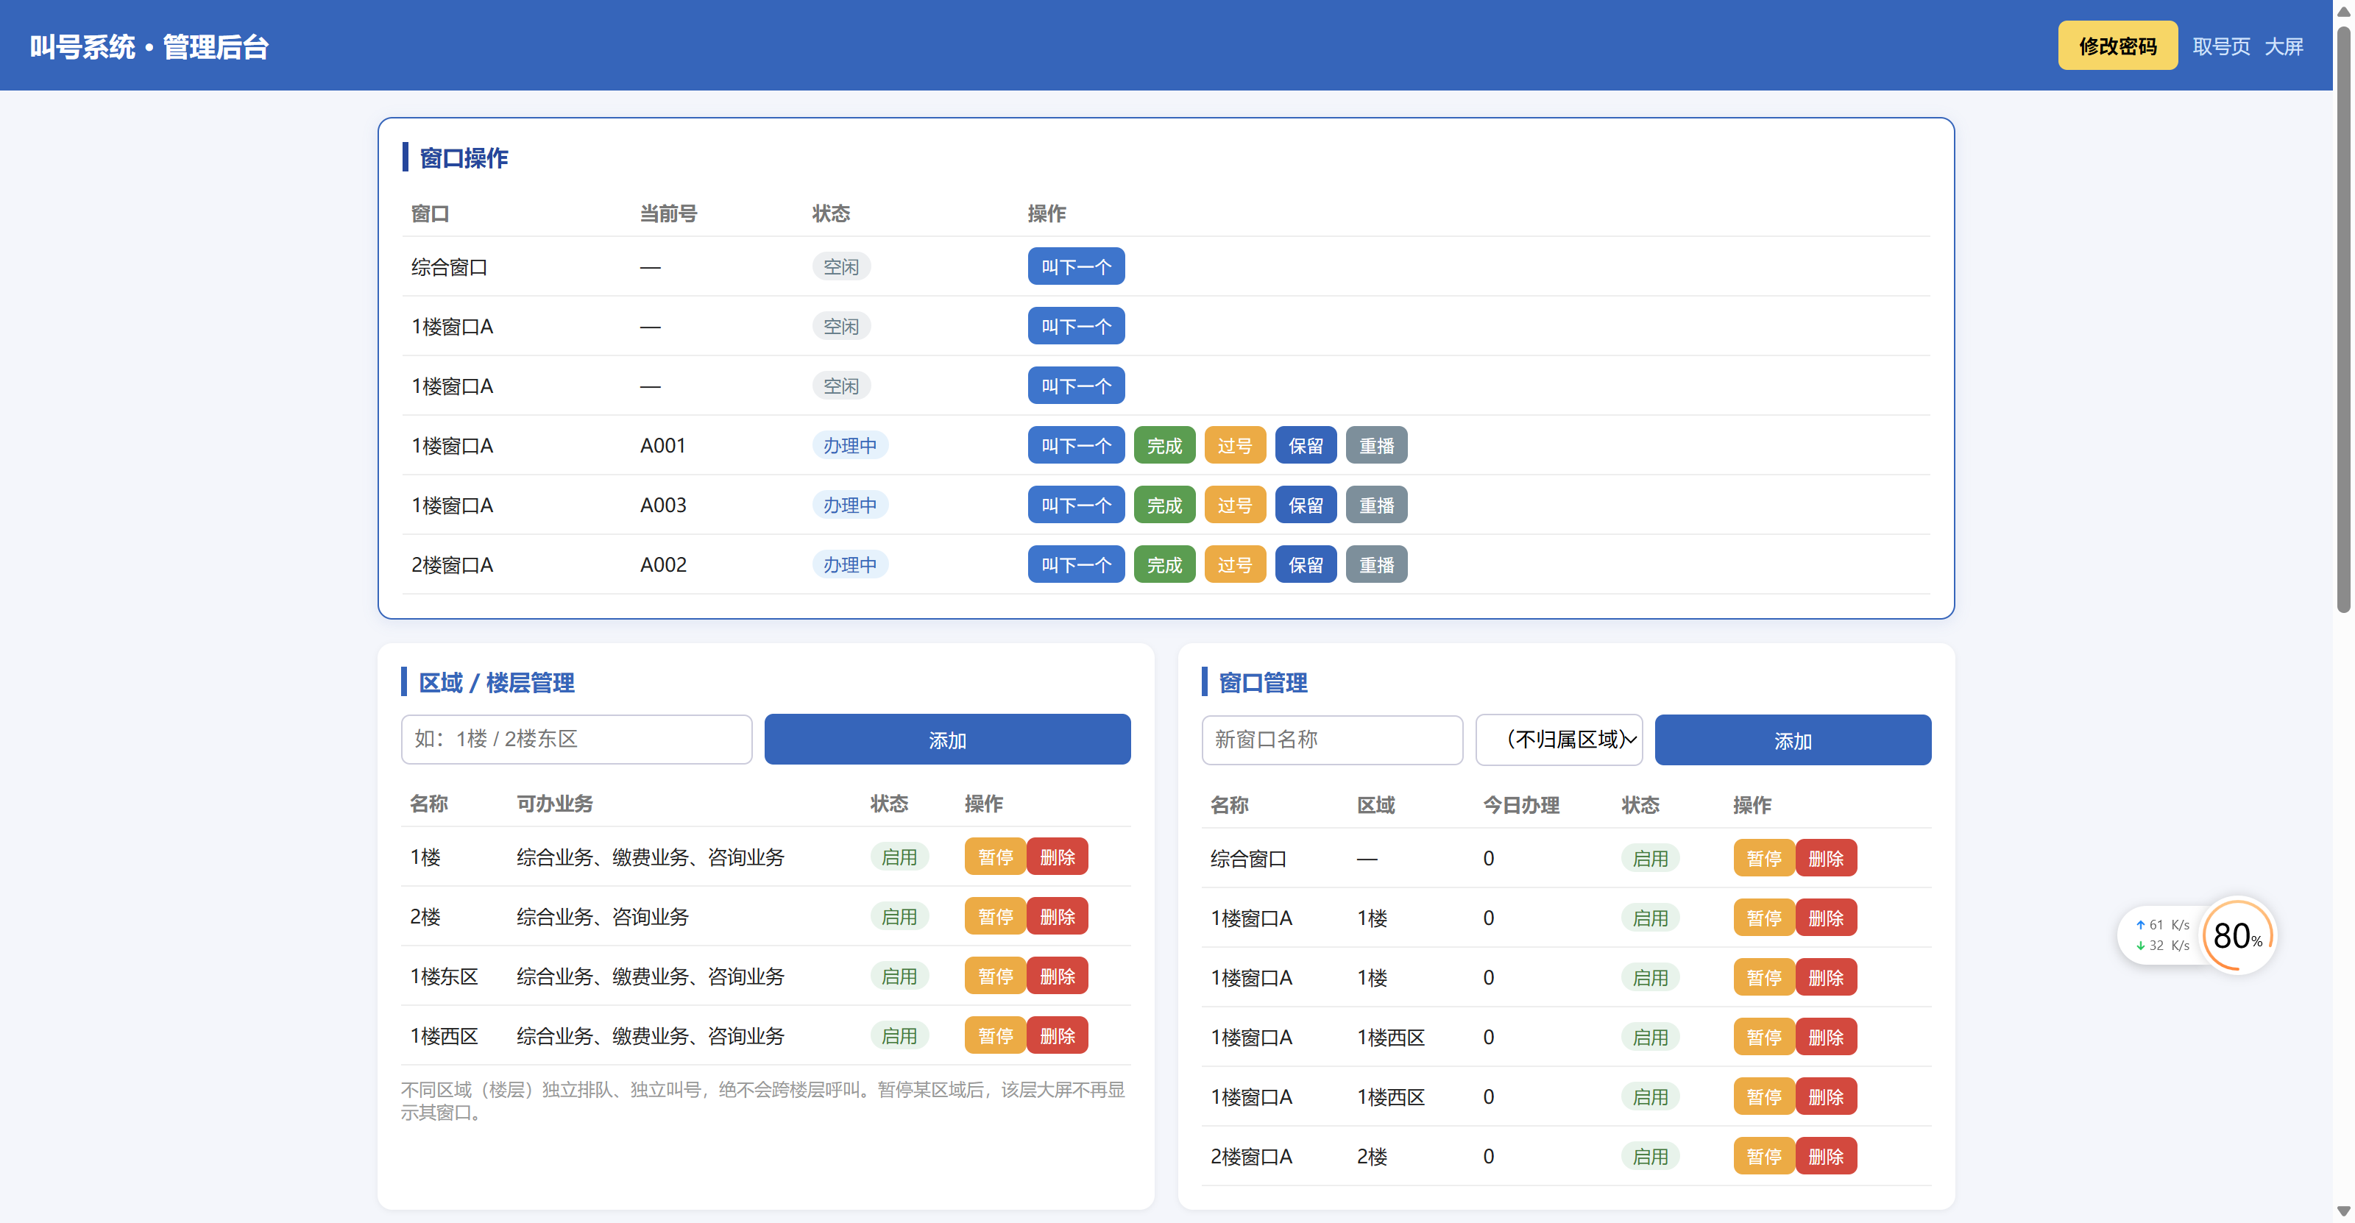Viewport: 2355px width, 1223px height.
Task: Delete 2楼窗口A in the 窗口管理 table
Action: [1826, 1155]
